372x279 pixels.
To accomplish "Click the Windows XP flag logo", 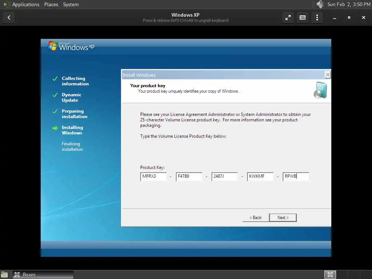I will 53,45.
